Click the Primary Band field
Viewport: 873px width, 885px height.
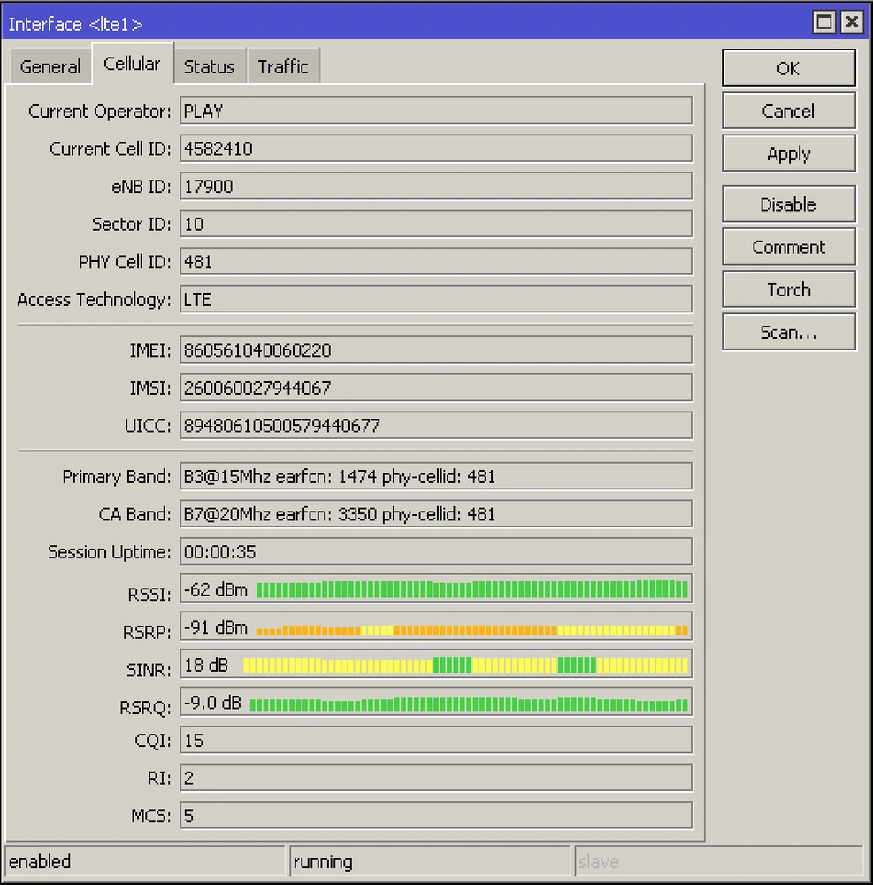click(435, 477)
